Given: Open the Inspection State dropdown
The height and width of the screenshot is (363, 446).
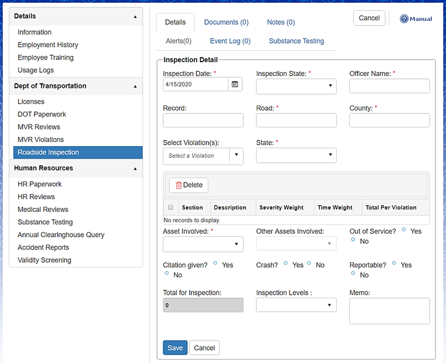Looking at the screenshot, I should tap(296, 86).
